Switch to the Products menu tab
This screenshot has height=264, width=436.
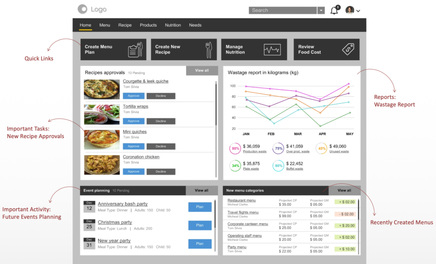coord(148,25)
